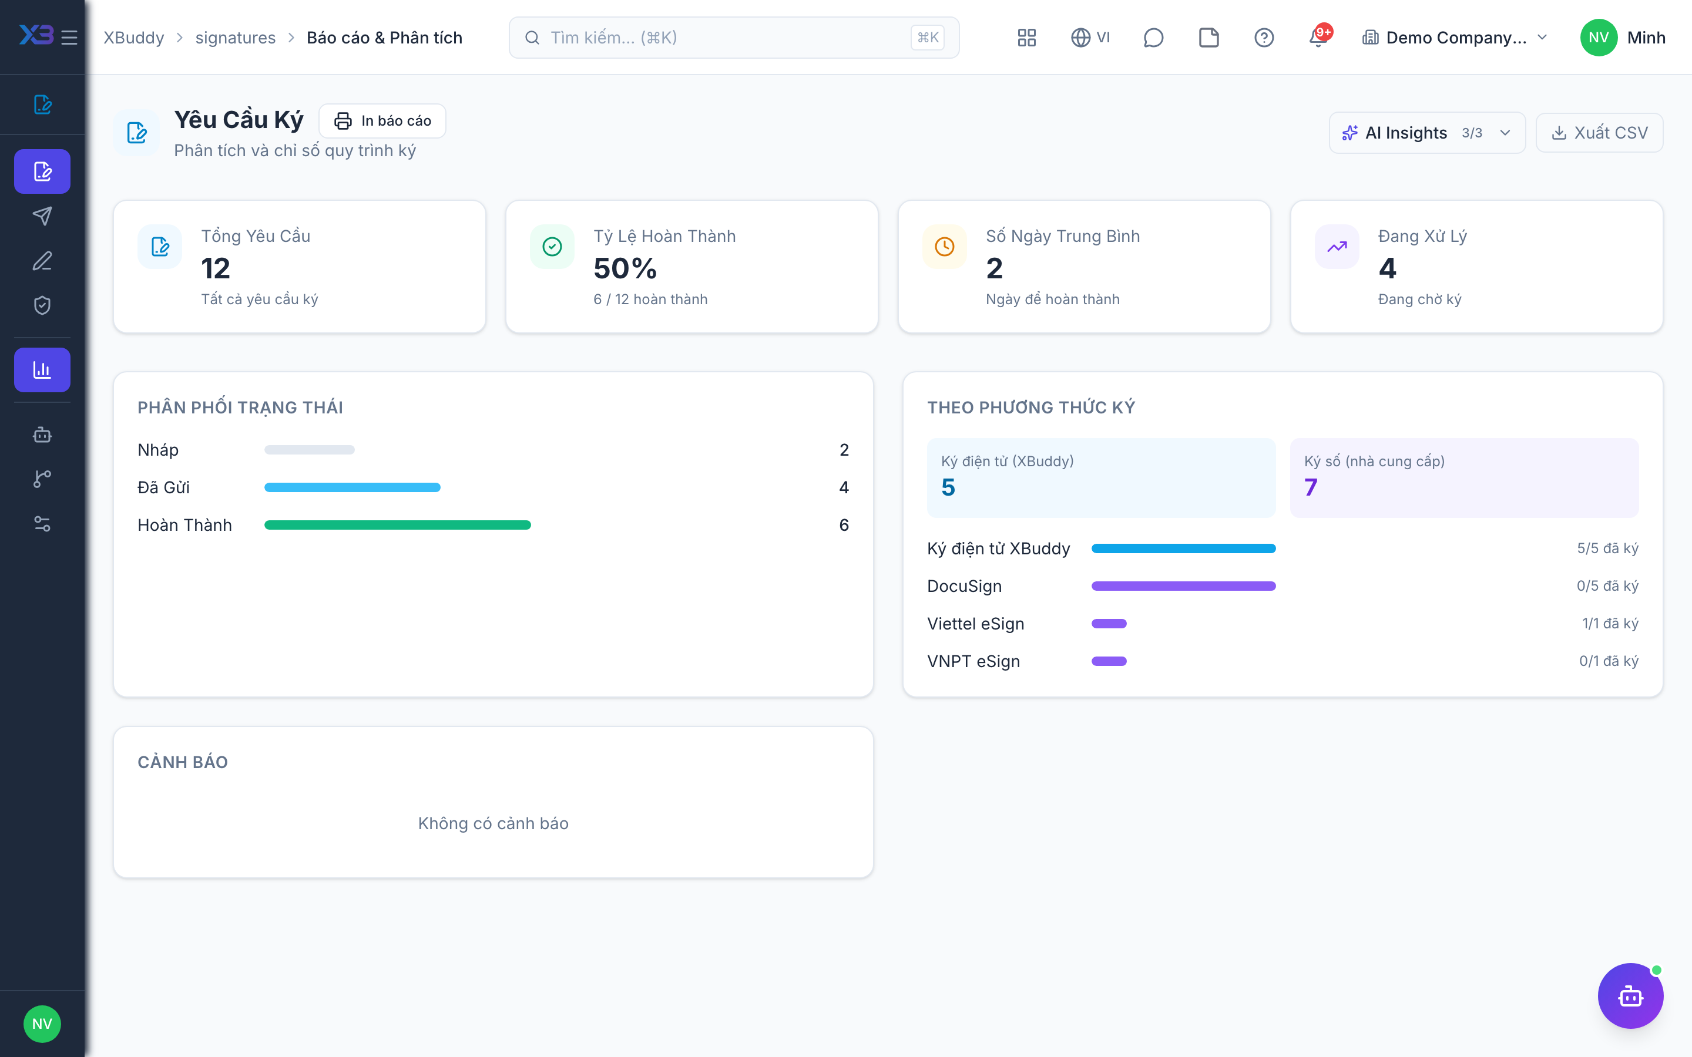Select the Ký số (nhà cung cấp) tile

click(1464, 478)
